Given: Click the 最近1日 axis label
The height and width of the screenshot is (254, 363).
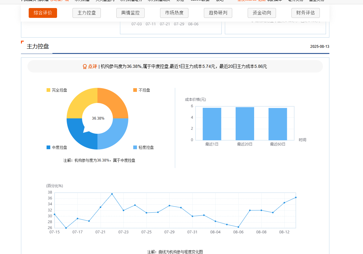Looking at the screenshot, I should pyautogui.click(x=212, y=144).
